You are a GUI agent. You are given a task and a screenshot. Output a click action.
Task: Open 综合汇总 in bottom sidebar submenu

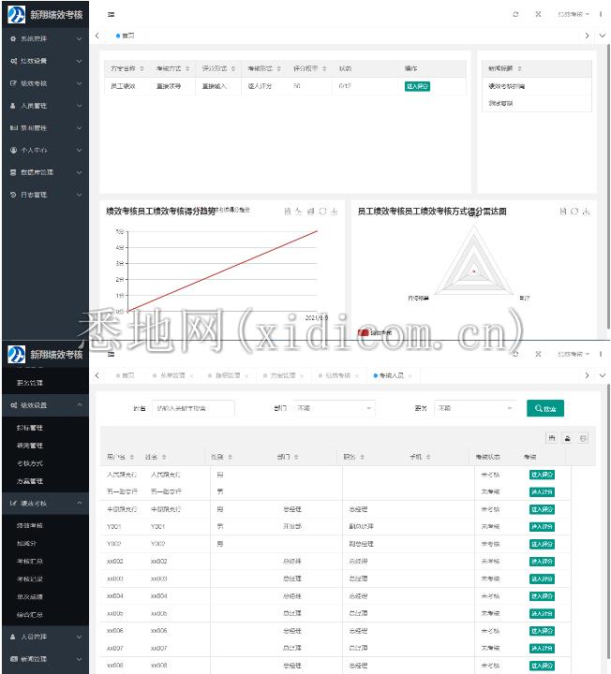coord(30,615)
